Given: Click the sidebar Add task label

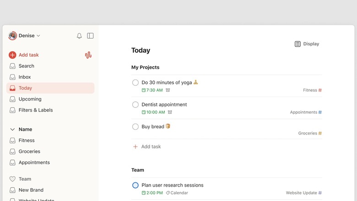Looking at the screenshot, I should tap(29, 55).
